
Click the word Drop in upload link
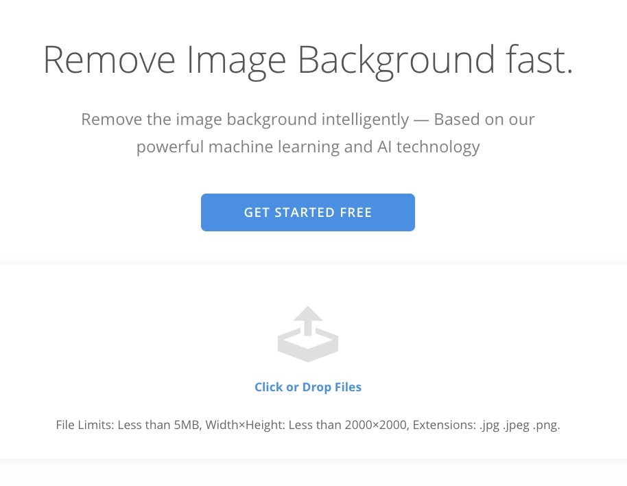[x=317, y=387]
